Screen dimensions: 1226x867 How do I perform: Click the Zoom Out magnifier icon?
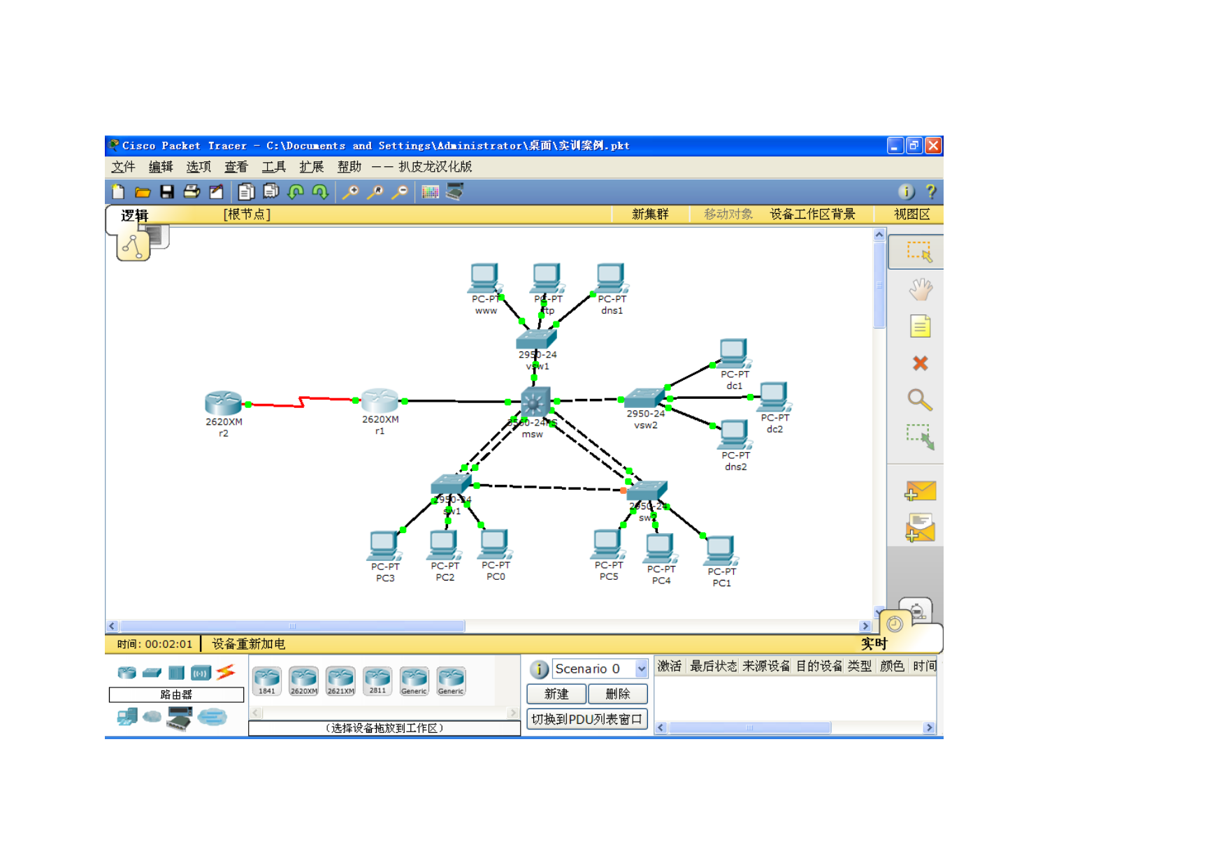399,192
